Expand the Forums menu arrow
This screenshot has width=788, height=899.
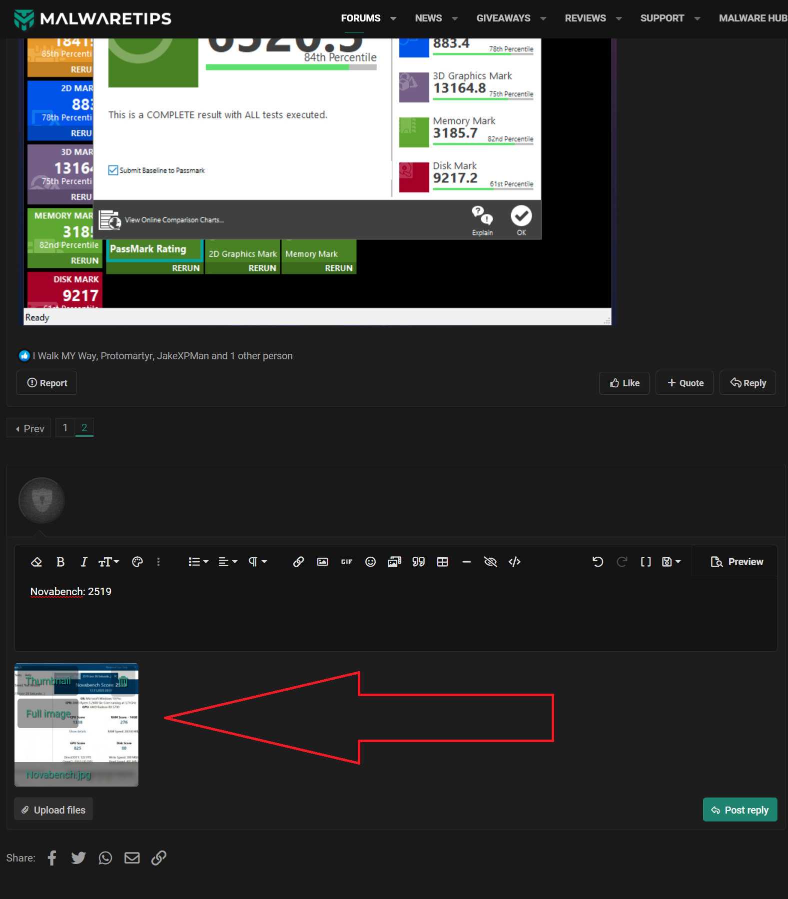(x=393, y=19)
